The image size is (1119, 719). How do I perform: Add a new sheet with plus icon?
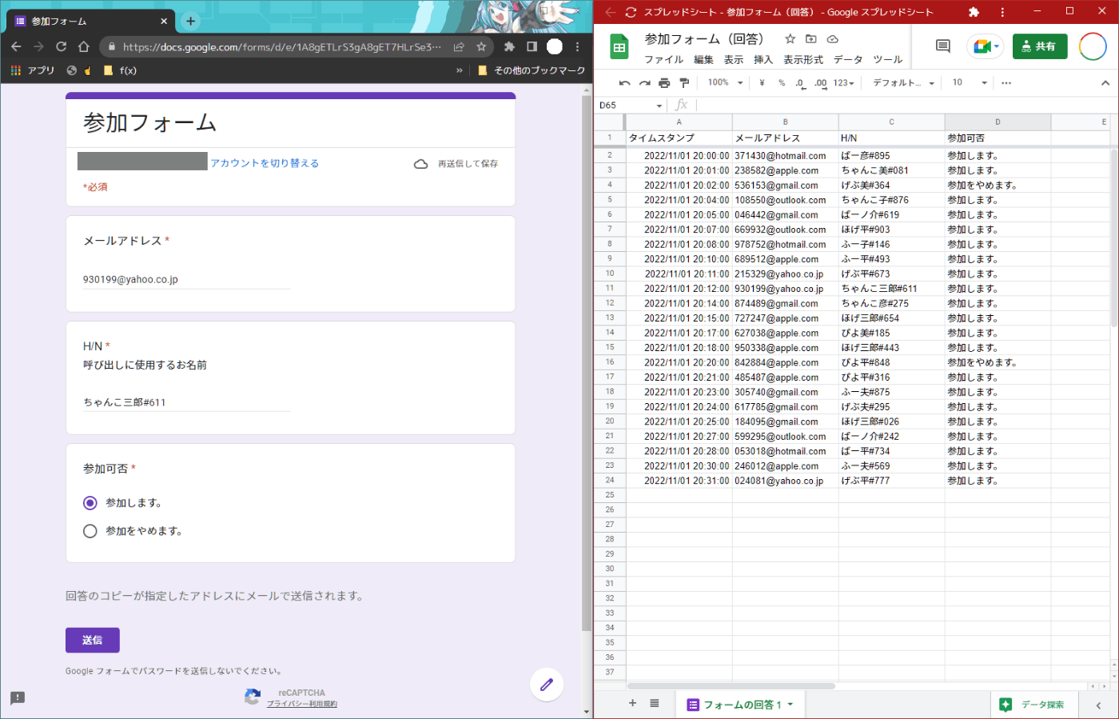click(x=632, y=703)
